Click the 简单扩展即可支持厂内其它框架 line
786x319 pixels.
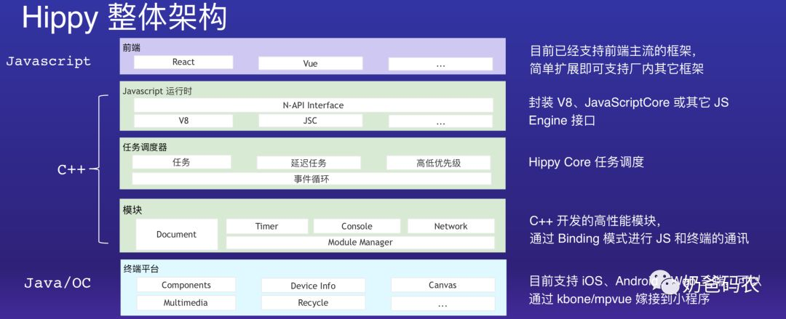tap(616, 68)
